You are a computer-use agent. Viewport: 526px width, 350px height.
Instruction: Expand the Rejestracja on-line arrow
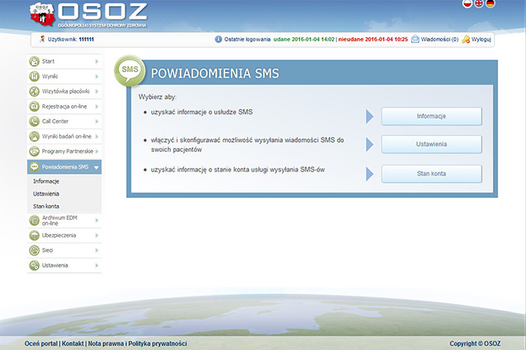(97, 107)
